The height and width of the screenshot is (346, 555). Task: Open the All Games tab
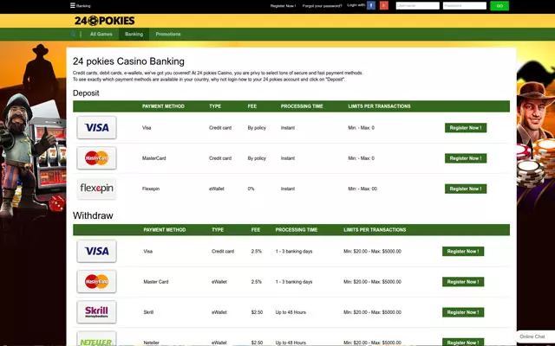[101, 35]
